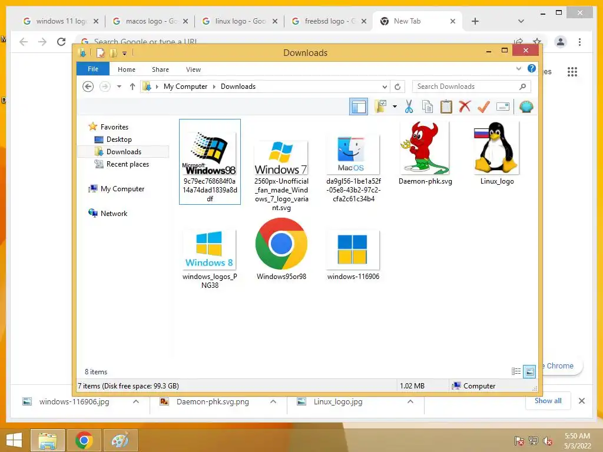
Task: Select the windows-116906 file
Action: pyautogui.click(x=353, y=255)
